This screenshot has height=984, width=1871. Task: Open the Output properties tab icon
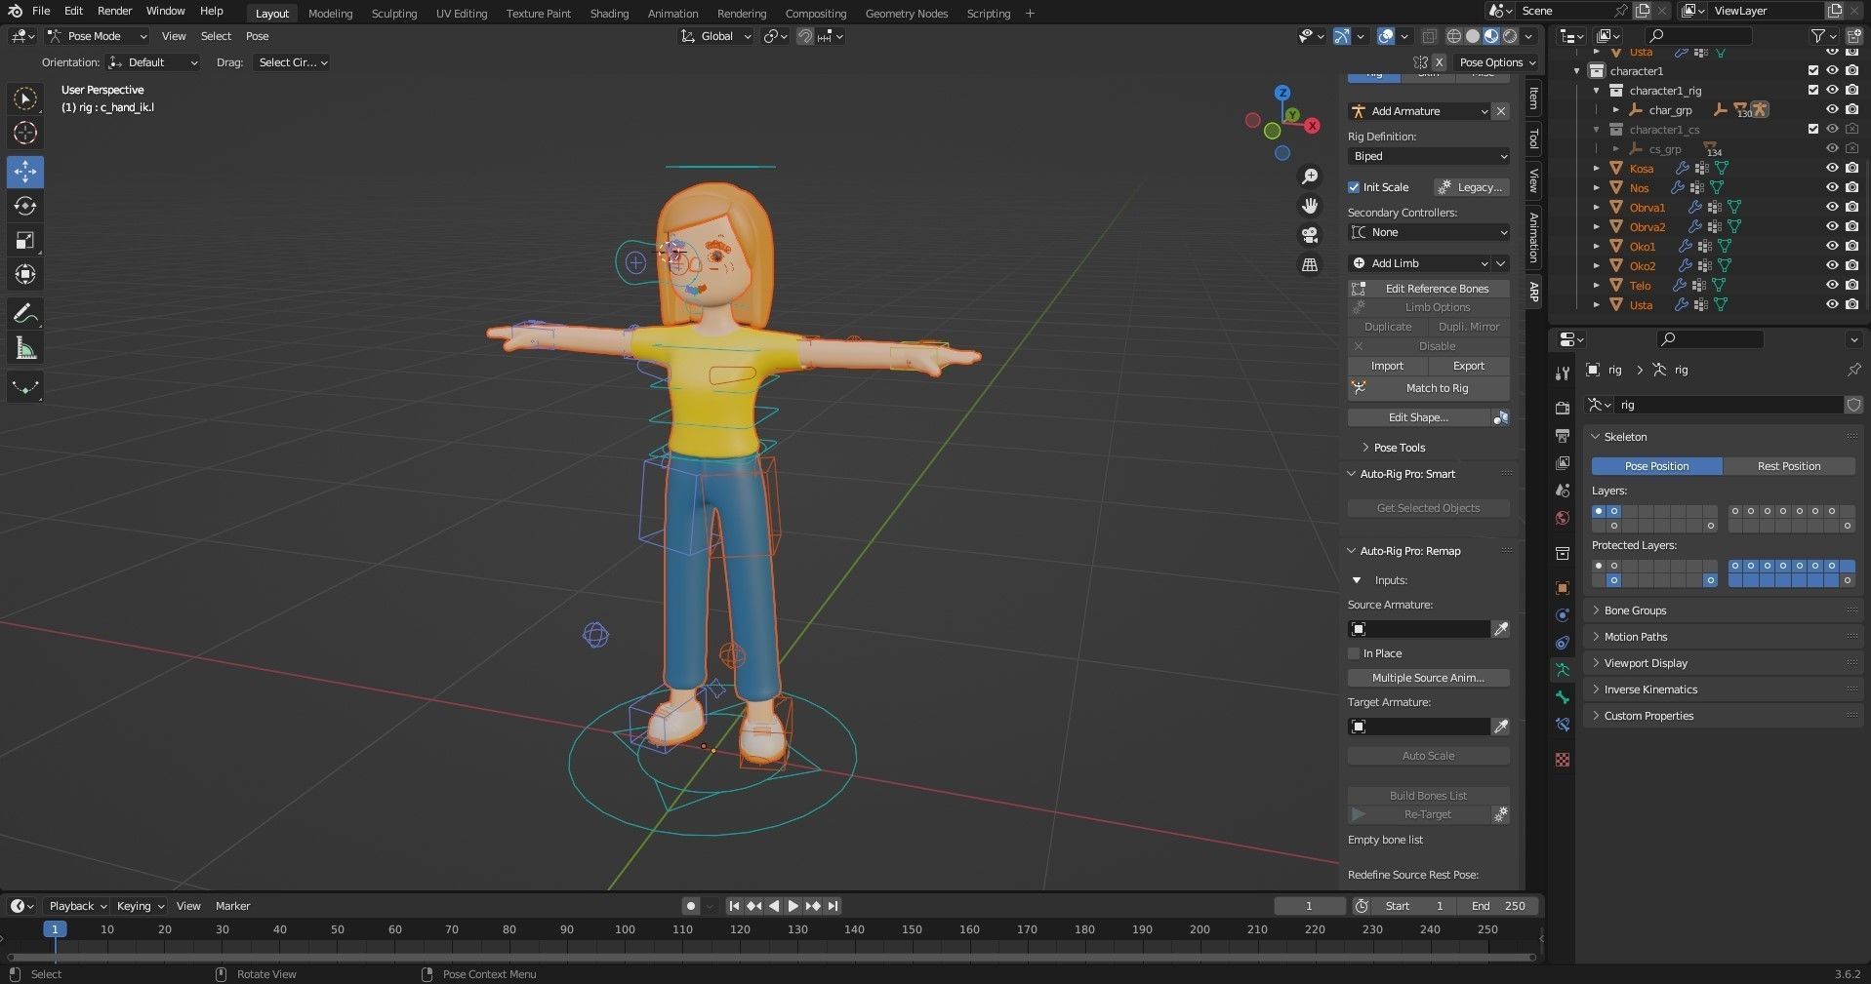point(1563,435)
